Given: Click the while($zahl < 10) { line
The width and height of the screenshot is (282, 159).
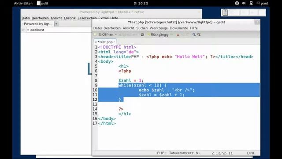Looking at the screenshot, I should tap(142, 85).
